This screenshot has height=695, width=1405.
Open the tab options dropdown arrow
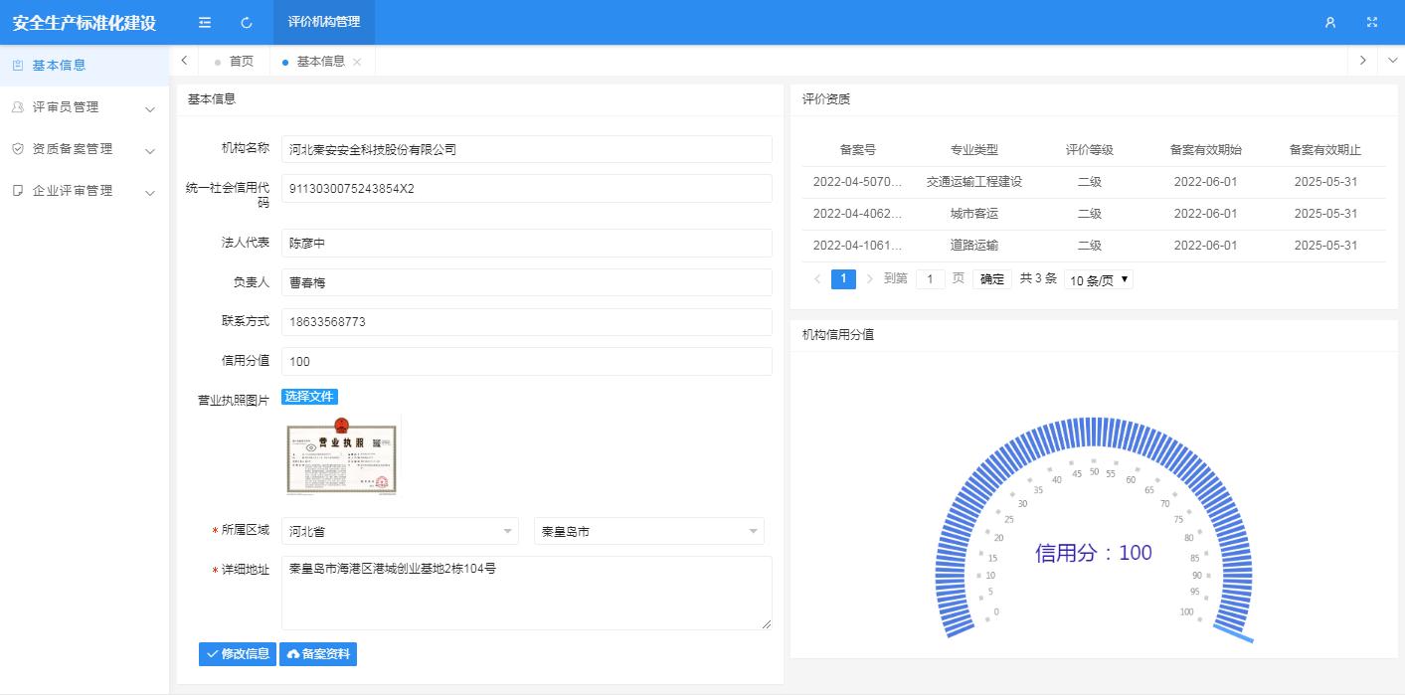tap(1392, 61)
